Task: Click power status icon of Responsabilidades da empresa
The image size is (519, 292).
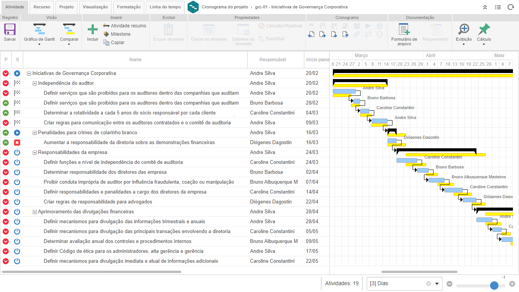Action: (x=17, y=152)
